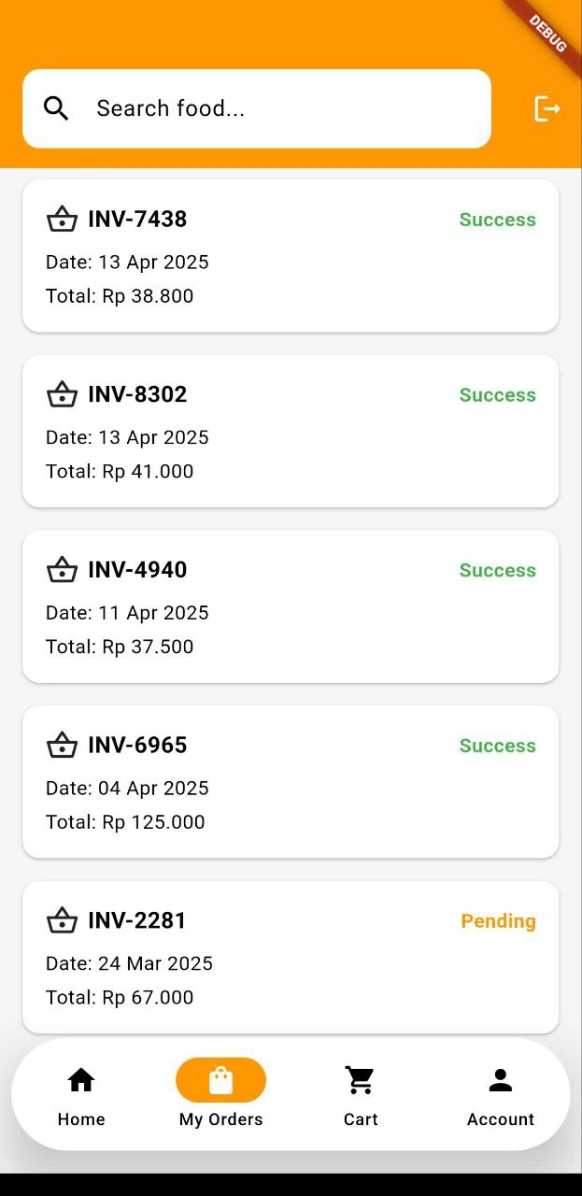Screen dimensions: 582x1196
Task: Click basket icon beside INV-8302
Action: pos(62,394)
